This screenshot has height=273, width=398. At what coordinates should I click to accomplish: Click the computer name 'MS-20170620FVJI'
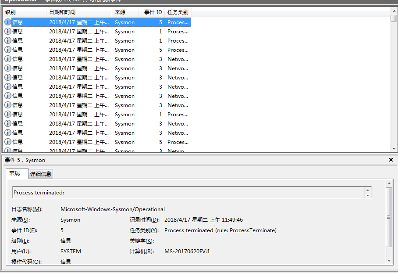pos(187,251)
